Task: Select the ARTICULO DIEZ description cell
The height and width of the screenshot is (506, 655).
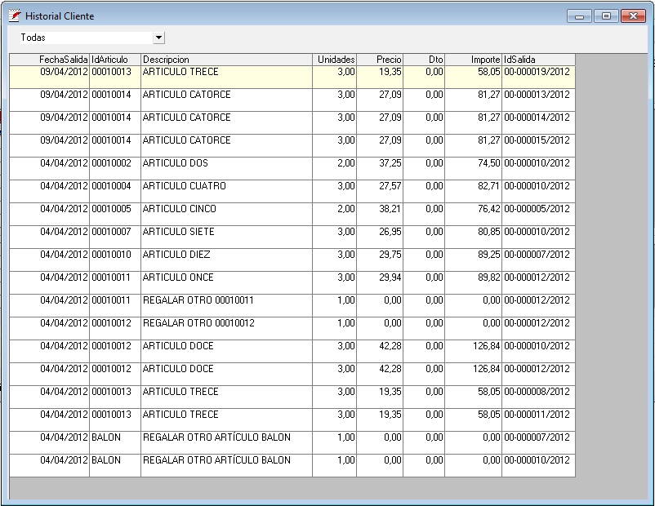Action: [x=226, y=260]
